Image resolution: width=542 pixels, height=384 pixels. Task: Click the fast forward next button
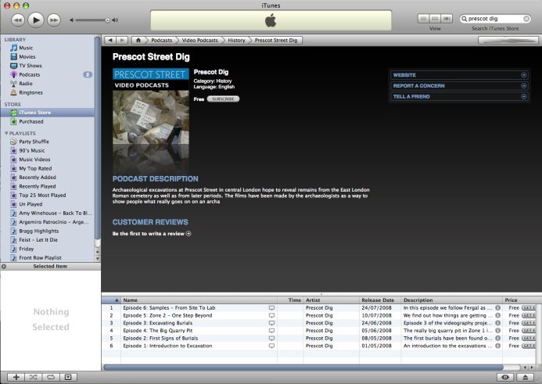54,20
